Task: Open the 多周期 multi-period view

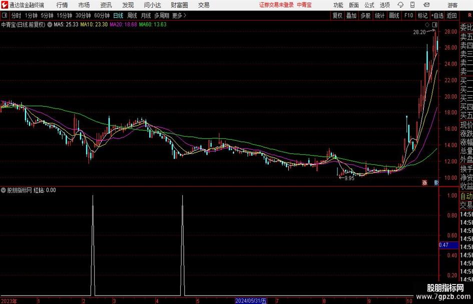Action: click(x=162, y=15)
